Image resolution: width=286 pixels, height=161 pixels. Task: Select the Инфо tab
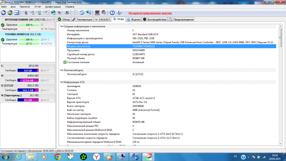119,19
